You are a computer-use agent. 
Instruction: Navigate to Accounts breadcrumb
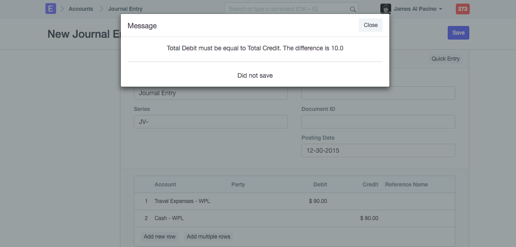click(81, 9)
